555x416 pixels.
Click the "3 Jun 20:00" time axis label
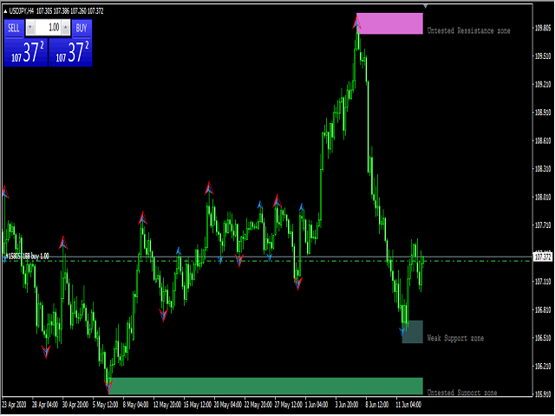(347, 405)
